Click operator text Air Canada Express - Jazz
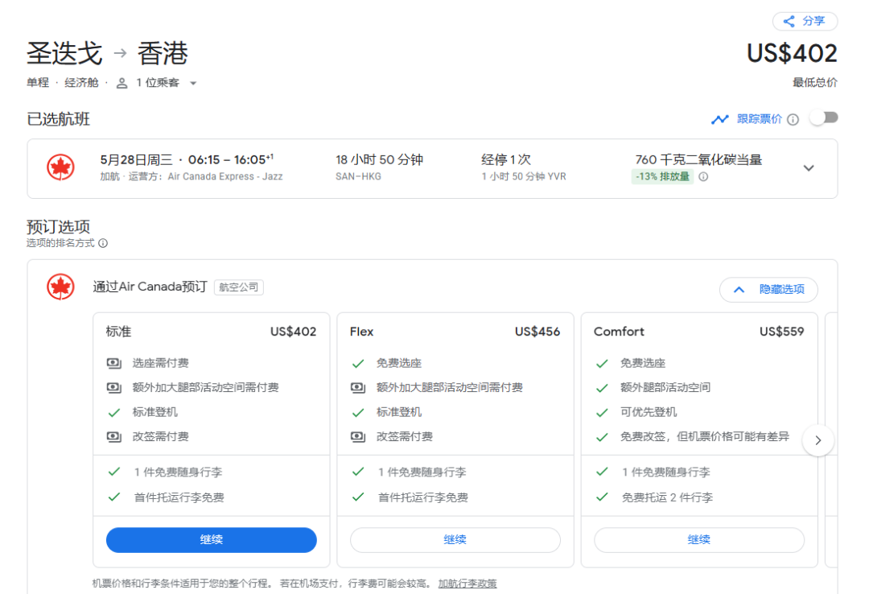Viewport: 869px width, 594px height. [225, 176]
